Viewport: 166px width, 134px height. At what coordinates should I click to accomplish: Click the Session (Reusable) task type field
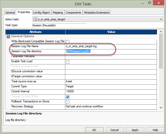[59, 26]
